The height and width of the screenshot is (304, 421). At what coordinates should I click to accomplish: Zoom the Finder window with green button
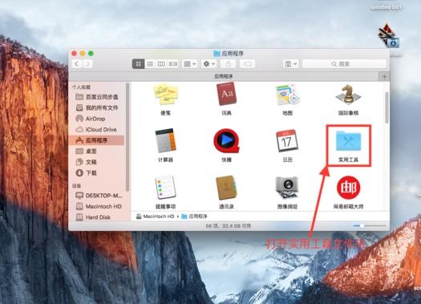(91, 54)
